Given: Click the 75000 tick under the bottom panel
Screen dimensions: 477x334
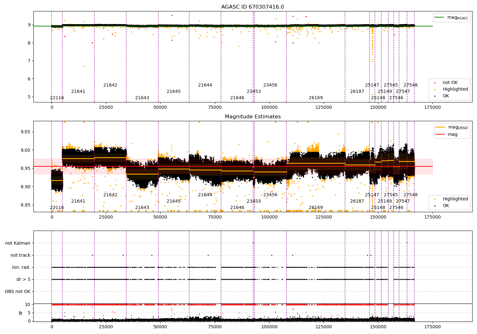Looking at the screenshot, I should click(x=215, y=327).
